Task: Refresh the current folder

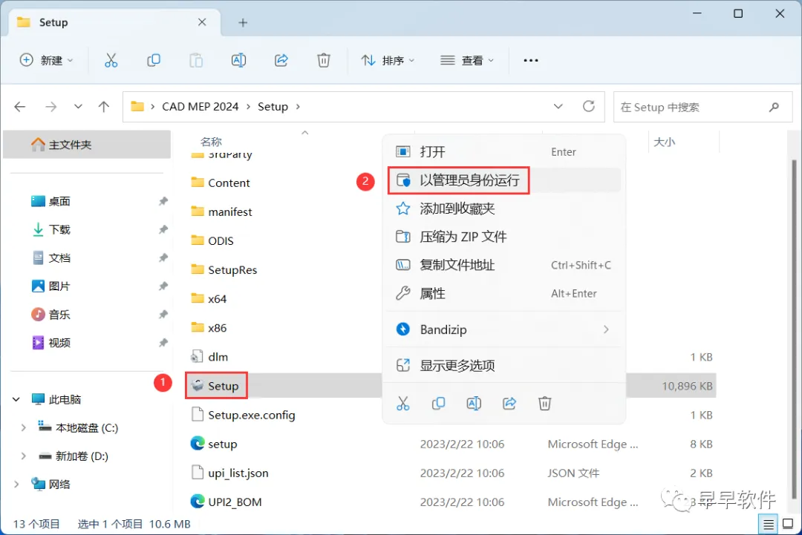Action: [x=589, y=106]
